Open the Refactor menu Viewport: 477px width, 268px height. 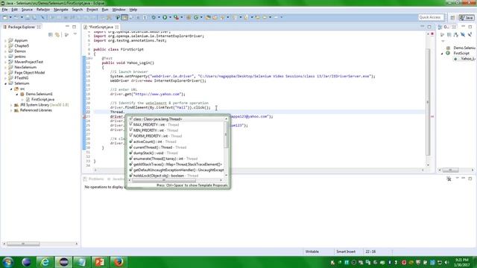(x=43, y=10)
